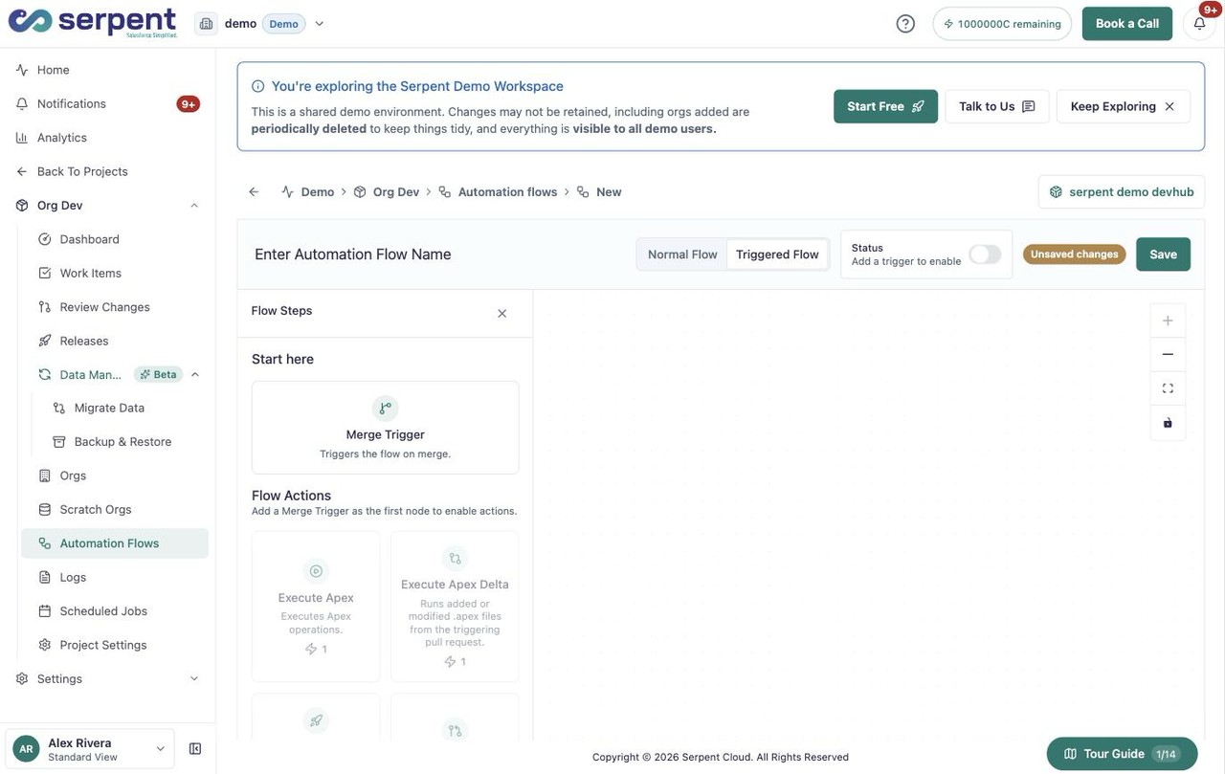Click the Book a Call button
This screenshot has width=1225, height=774.
[x=1126, y=24]
